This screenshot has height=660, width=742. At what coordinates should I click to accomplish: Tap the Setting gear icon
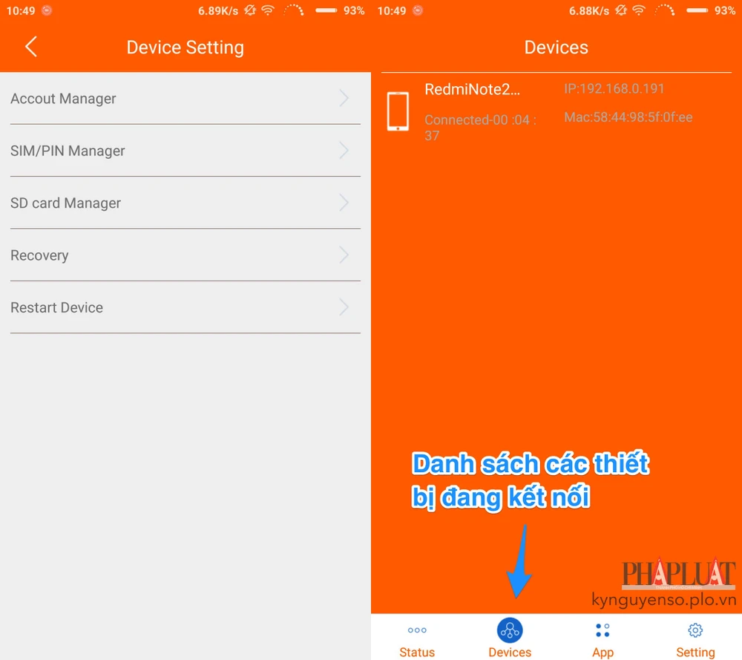[695, 630]
